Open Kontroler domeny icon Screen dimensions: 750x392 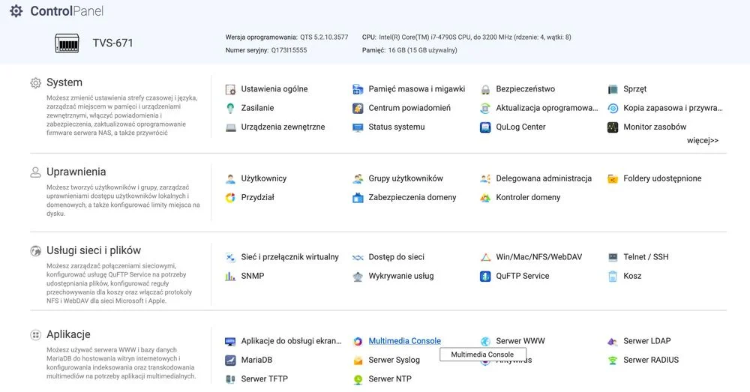pos(485,198)
